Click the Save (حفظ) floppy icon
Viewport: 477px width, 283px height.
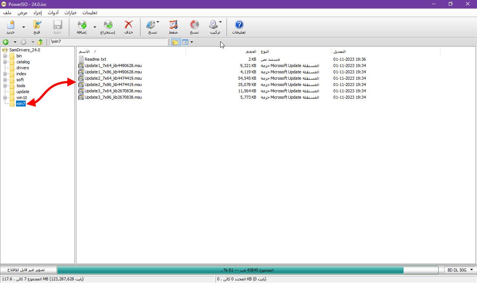(57, 25)
